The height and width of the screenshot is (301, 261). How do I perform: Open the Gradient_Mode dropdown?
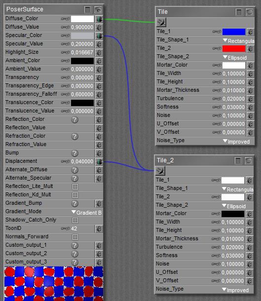point(86,212)
